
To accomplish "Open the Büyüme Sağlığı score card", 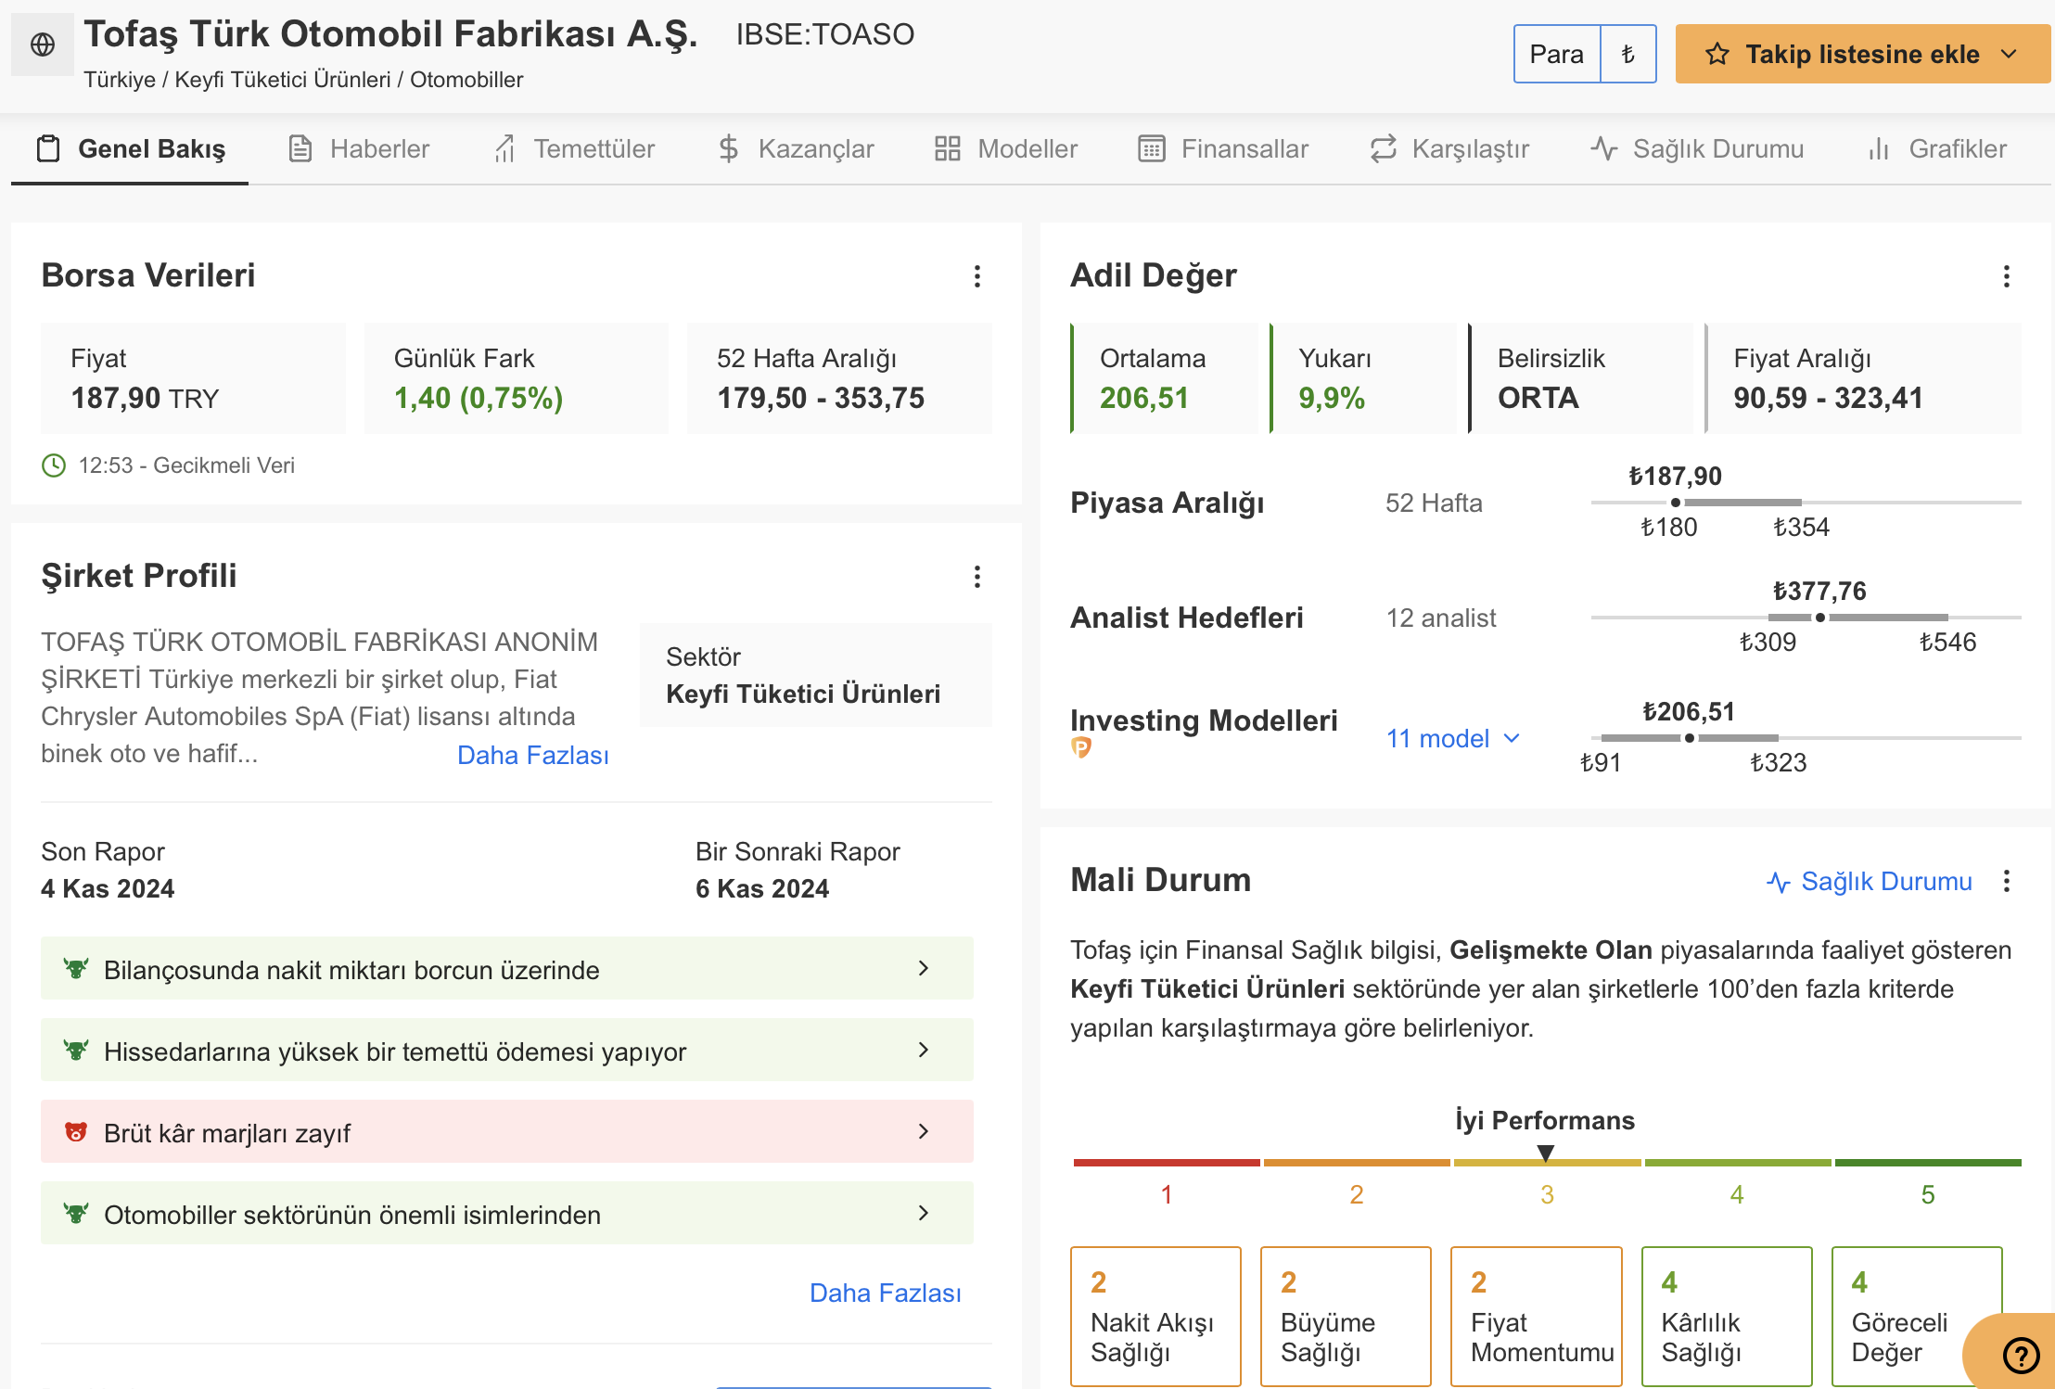I will click(x=1346, y=1317).
